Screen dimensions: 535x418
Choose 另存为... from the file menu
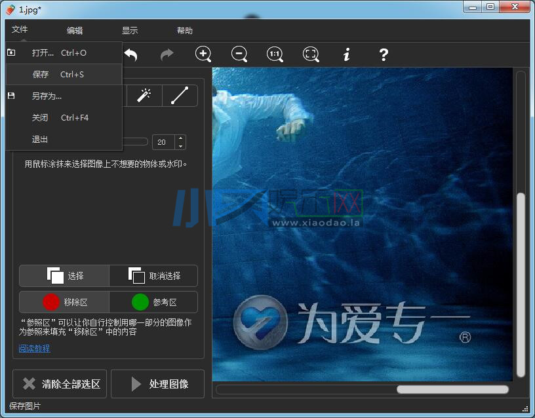[47, 96]
